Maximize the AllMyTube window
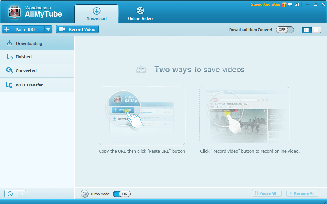Screen dimensions: 327x204 (316, 4)
